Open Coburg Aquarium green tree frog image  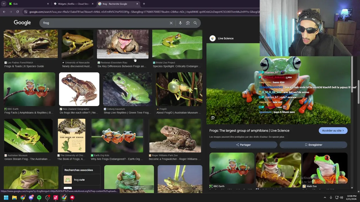point(127,89)
